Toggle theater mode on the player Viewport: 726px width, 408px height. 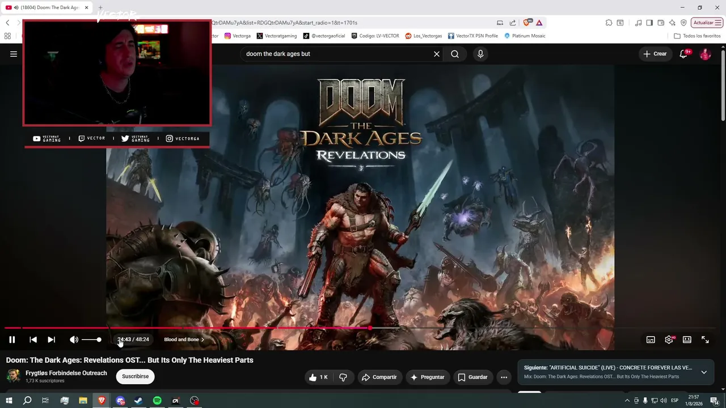tap(687, 339)
